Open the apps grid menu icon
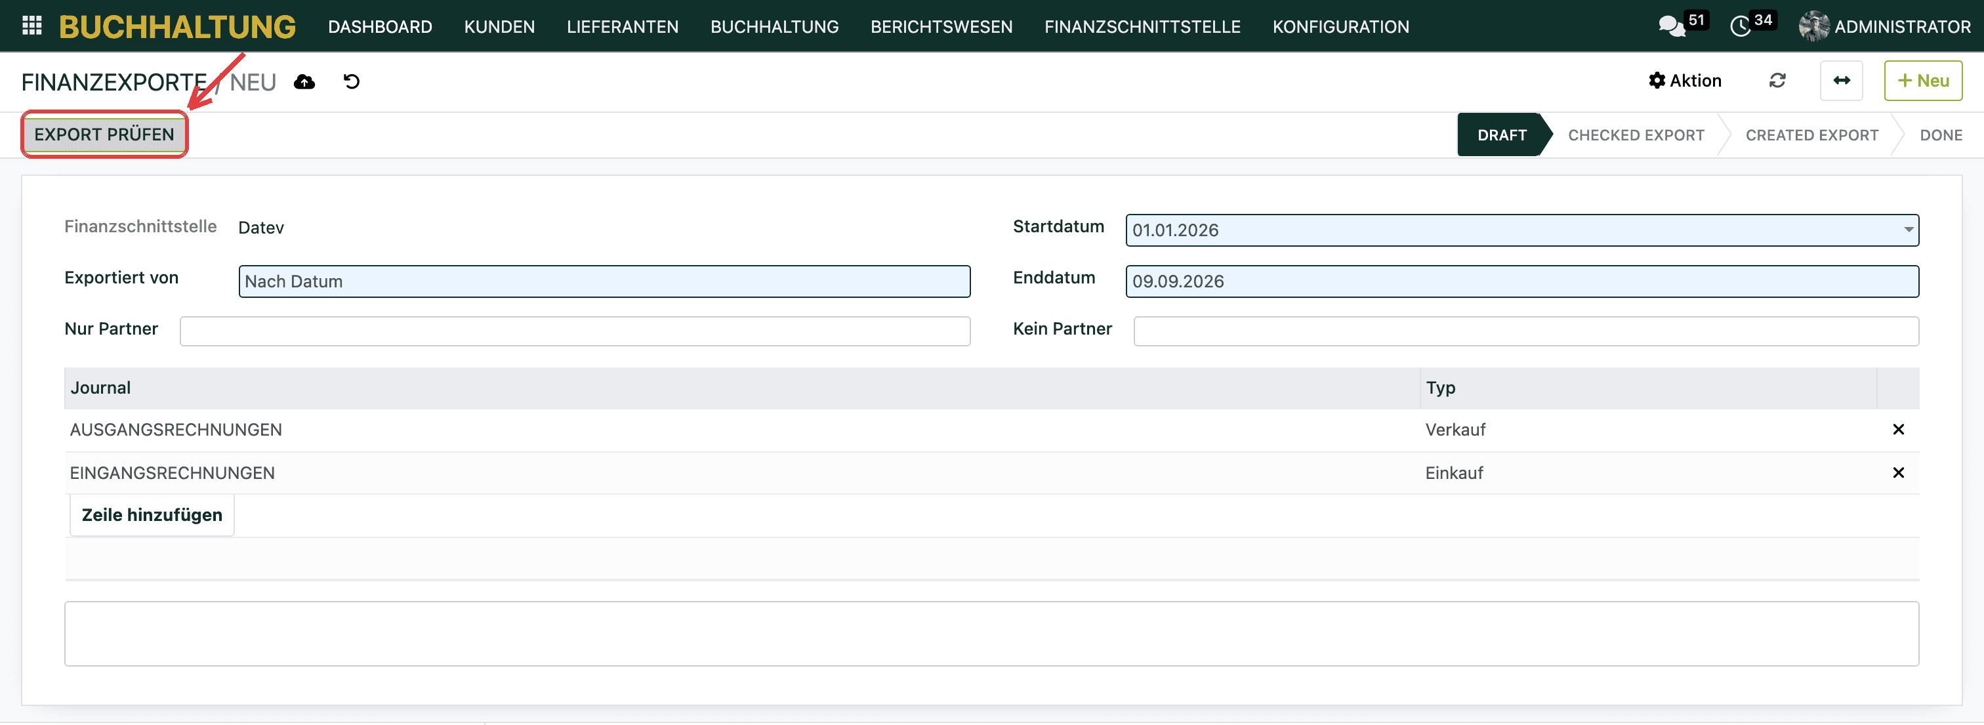Image resolution: width=1984 pixels, height=725 pixels. click(31, 26)
